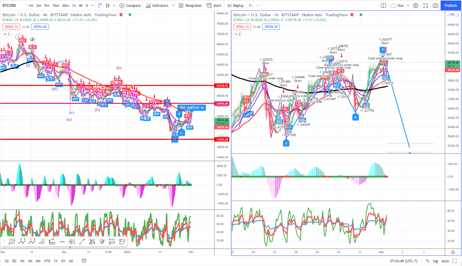Enter fullscreen mode

click(425, 5)
